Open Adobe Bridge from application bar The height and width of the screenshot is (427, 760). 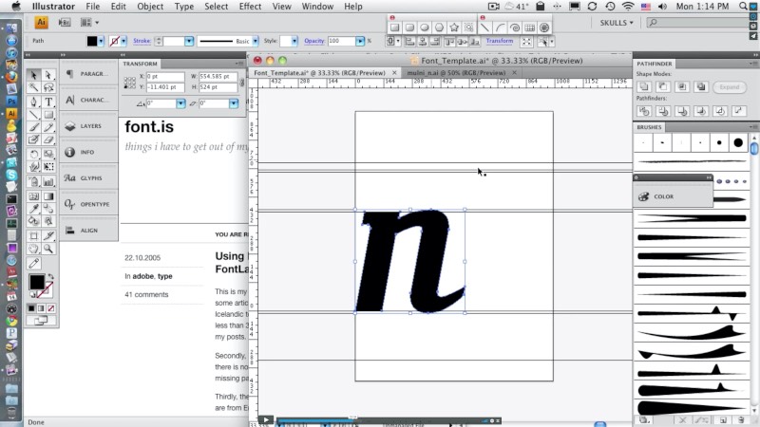[64, 22]
